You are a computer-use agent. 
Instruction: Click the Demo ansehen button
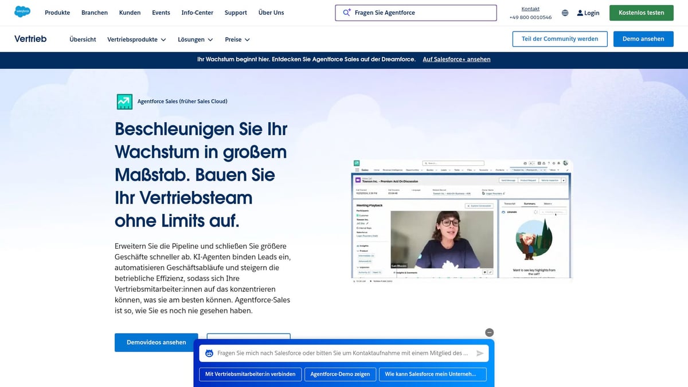click(x=643, y=38)
